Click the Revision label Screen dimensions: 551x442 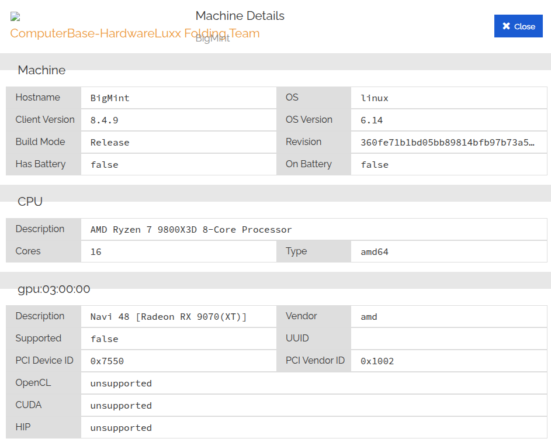[303, 141]
